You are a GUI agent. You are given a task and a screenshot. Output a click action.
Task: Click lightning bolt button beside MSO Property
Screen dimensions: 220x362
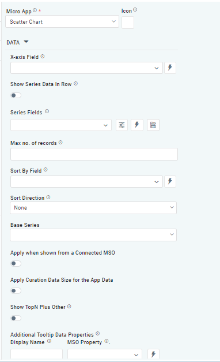click(x=153, y=354)
